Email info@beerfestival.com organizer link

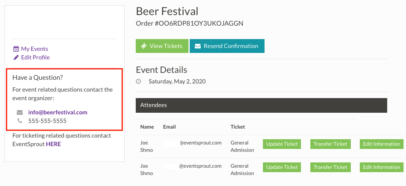click(58, 112)
